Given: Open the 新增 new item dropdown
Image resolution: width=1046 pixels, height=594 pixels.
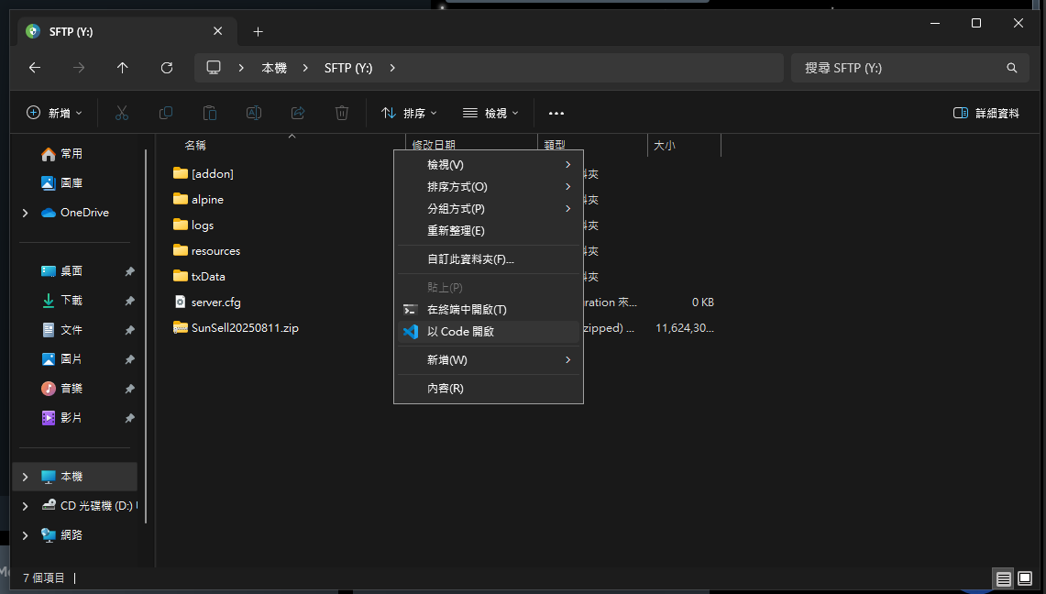Looking at the screenshot, I should pos(54,113).
